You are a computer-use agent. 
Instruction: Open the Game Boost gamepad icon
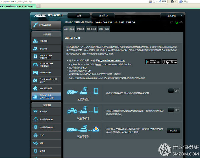35,73
